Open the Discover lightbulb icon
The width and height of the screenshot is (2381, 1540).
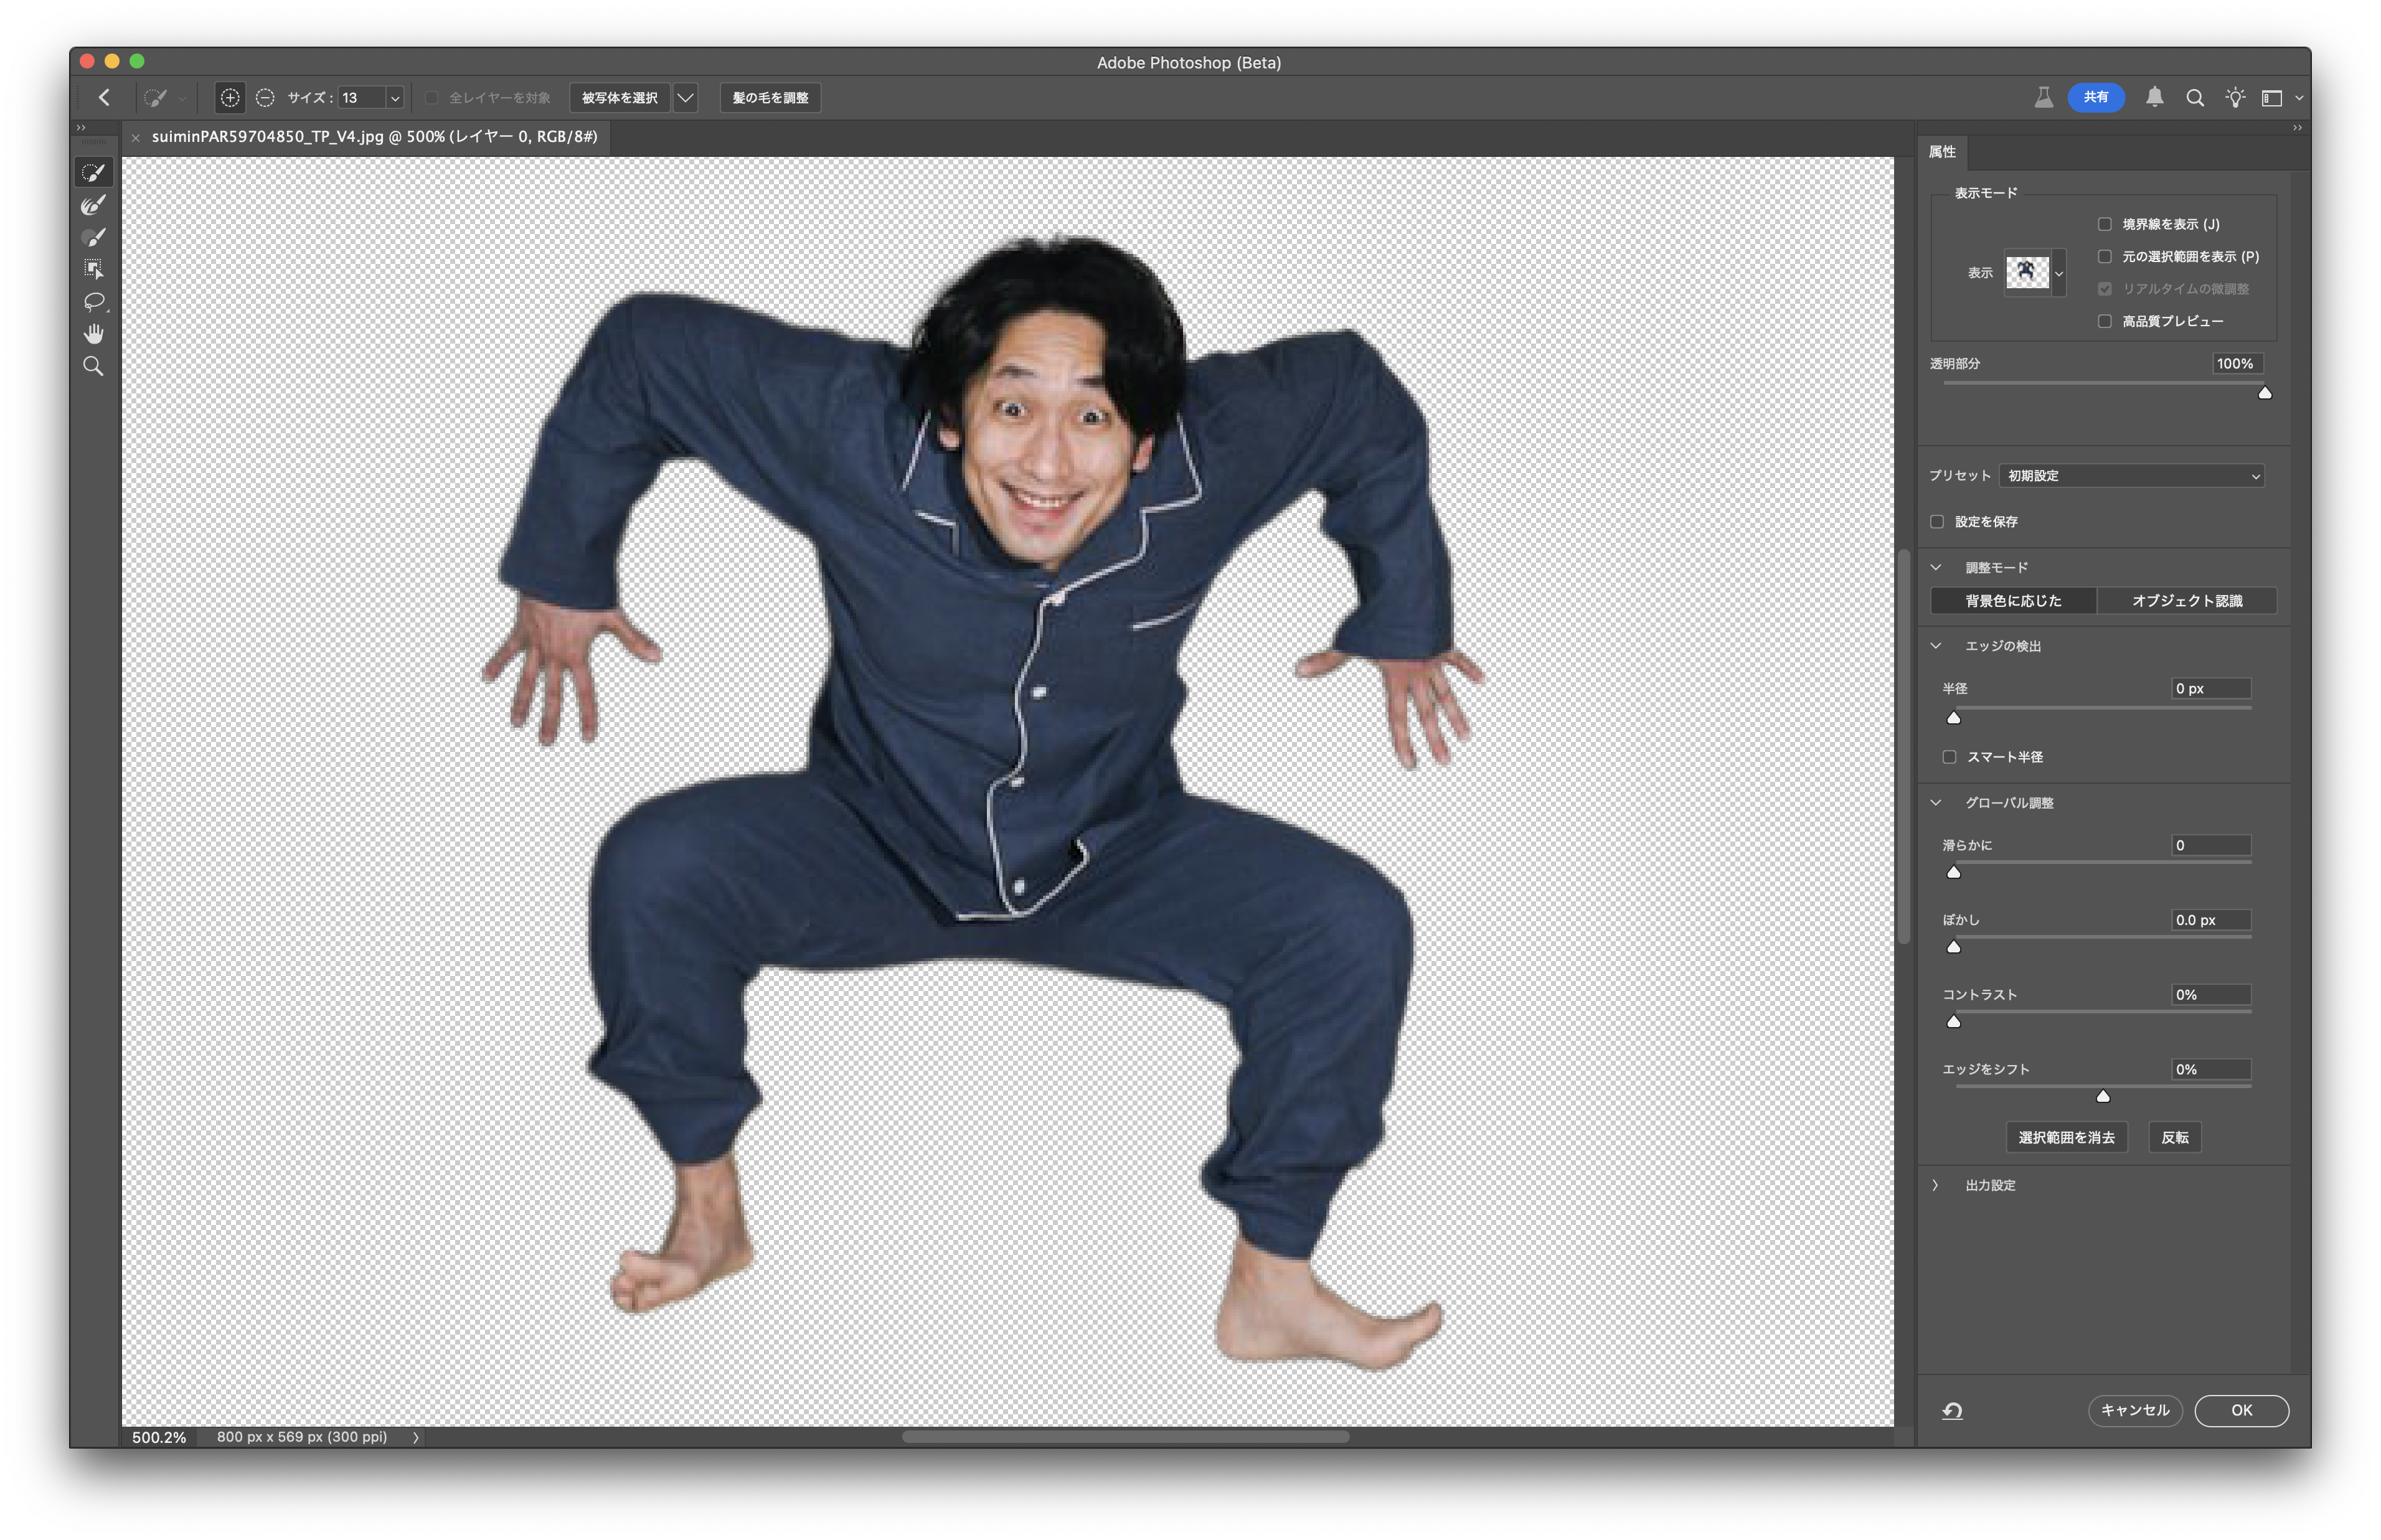pyautogui.click(x=2234, y=97)
